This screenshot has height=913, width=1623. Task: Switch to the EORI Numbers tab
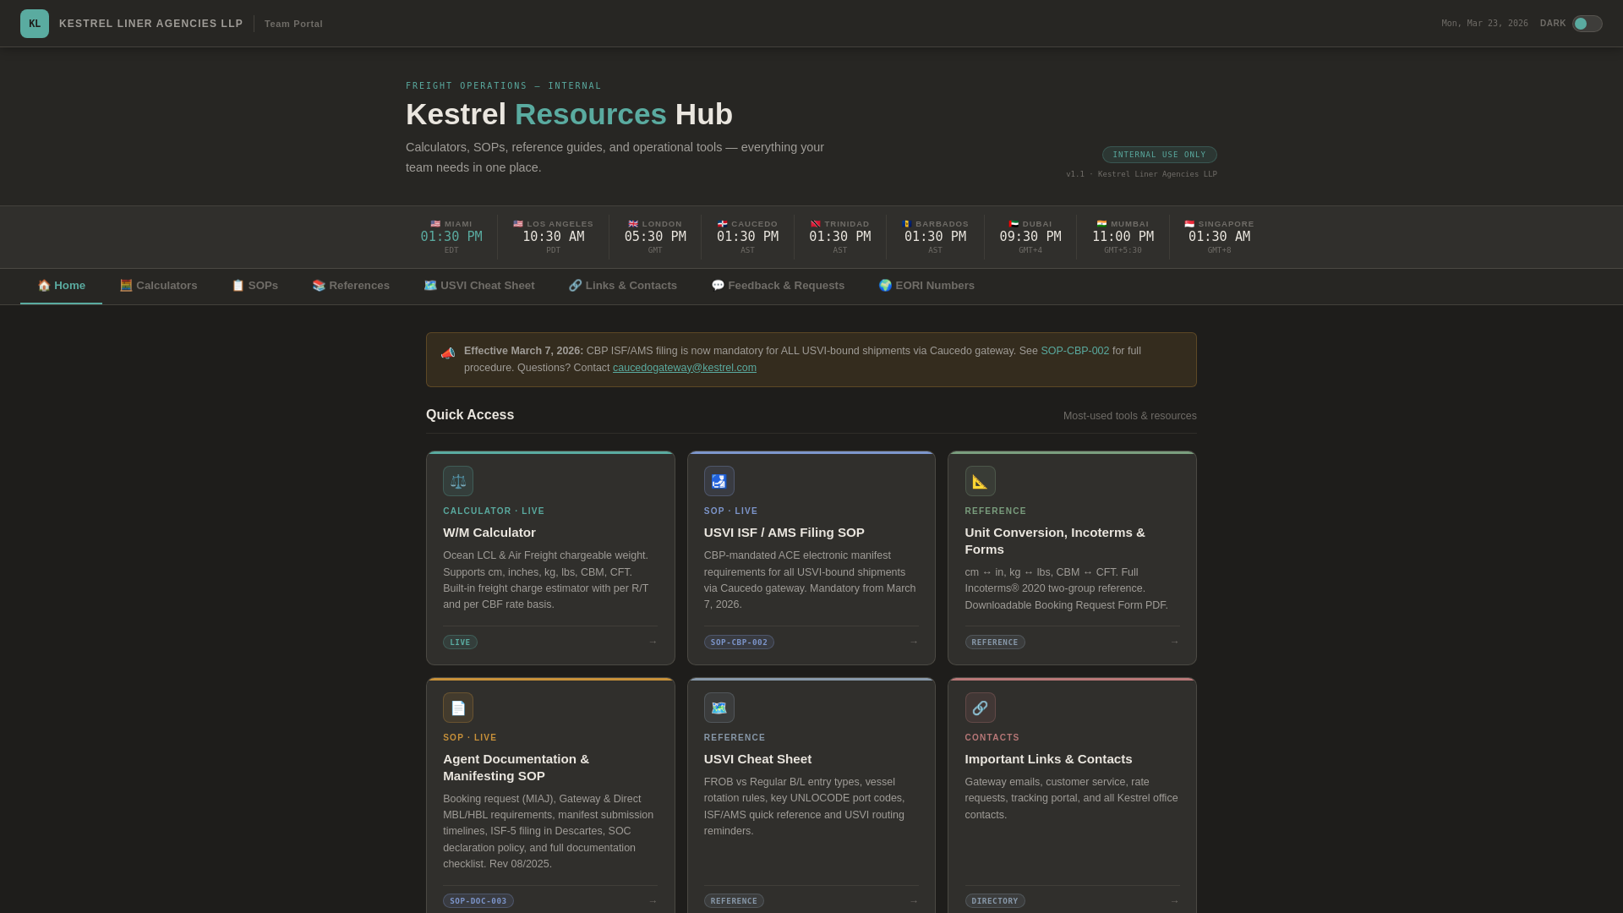click(x=926, y=286)
